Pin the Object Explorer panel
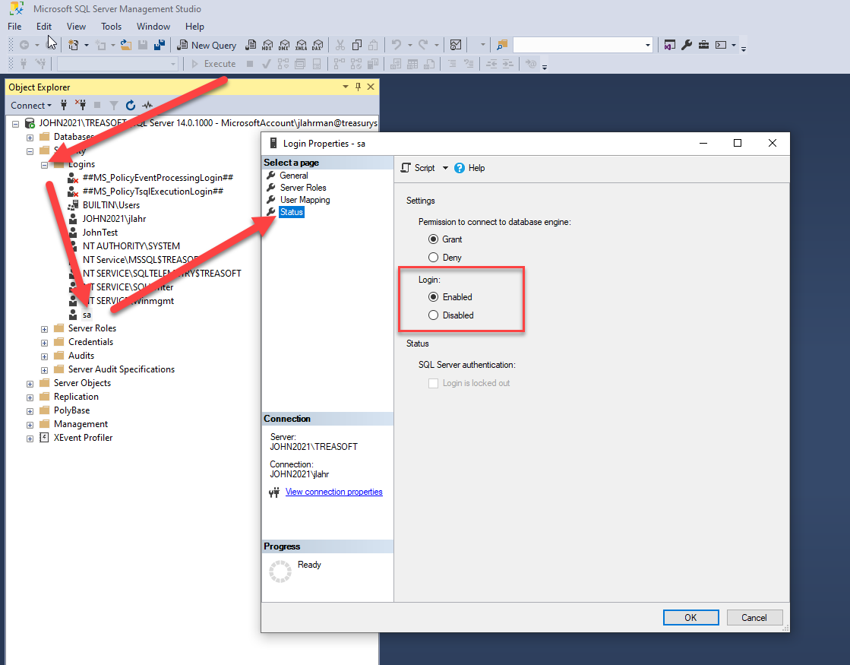Screen dimensions: 850x665 point(358,87)
